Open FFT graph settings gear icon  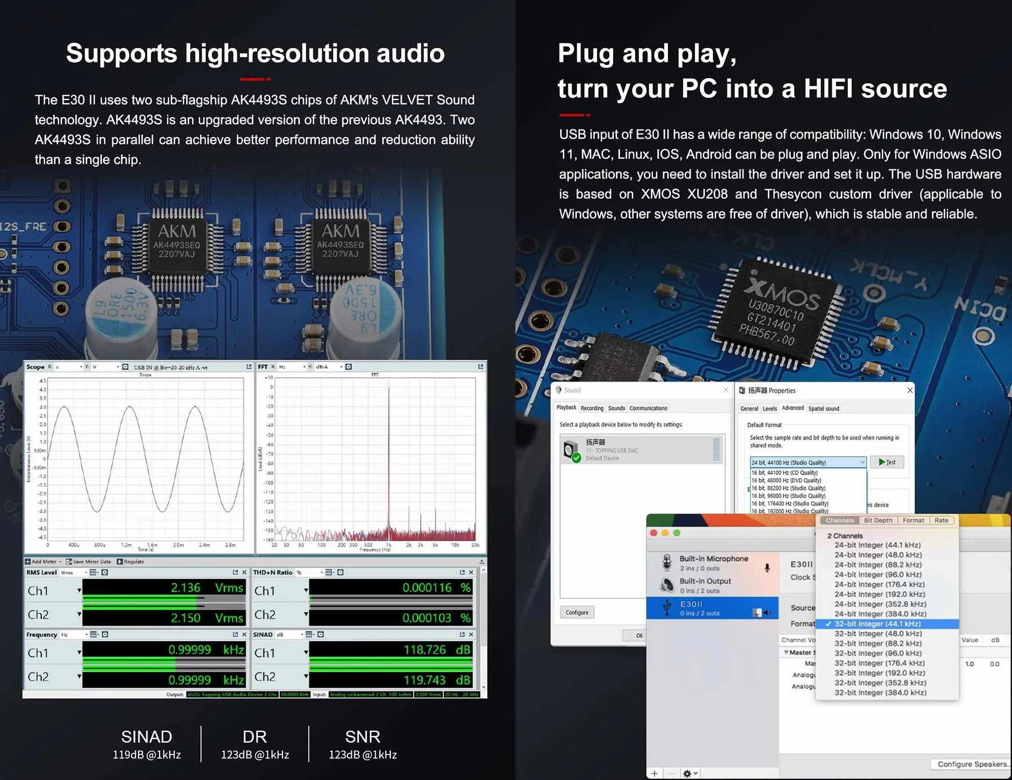pos(349,367)
